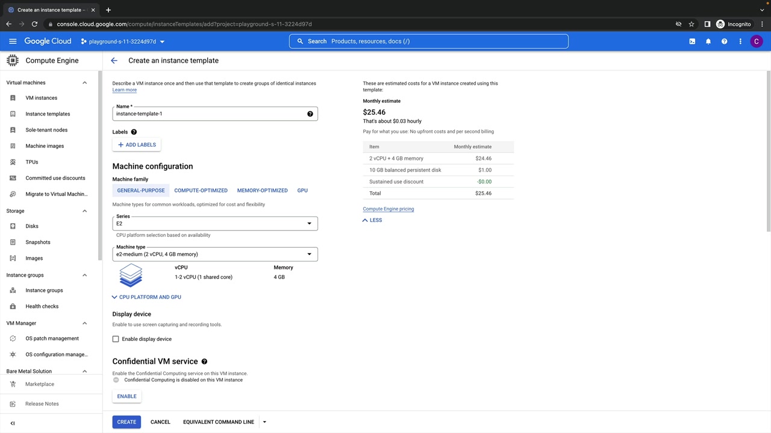
Task: Open the top bar support help menu
Action: point(724,41)
